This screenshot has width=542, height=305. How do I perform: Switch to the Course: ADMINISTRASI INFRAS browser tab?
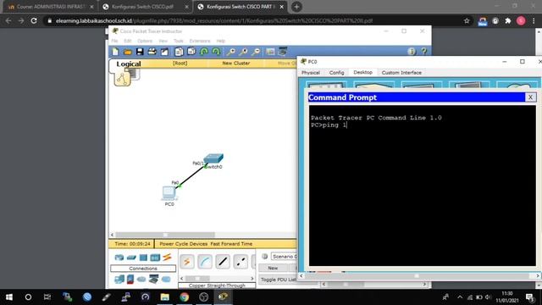[x=50, y=7]
